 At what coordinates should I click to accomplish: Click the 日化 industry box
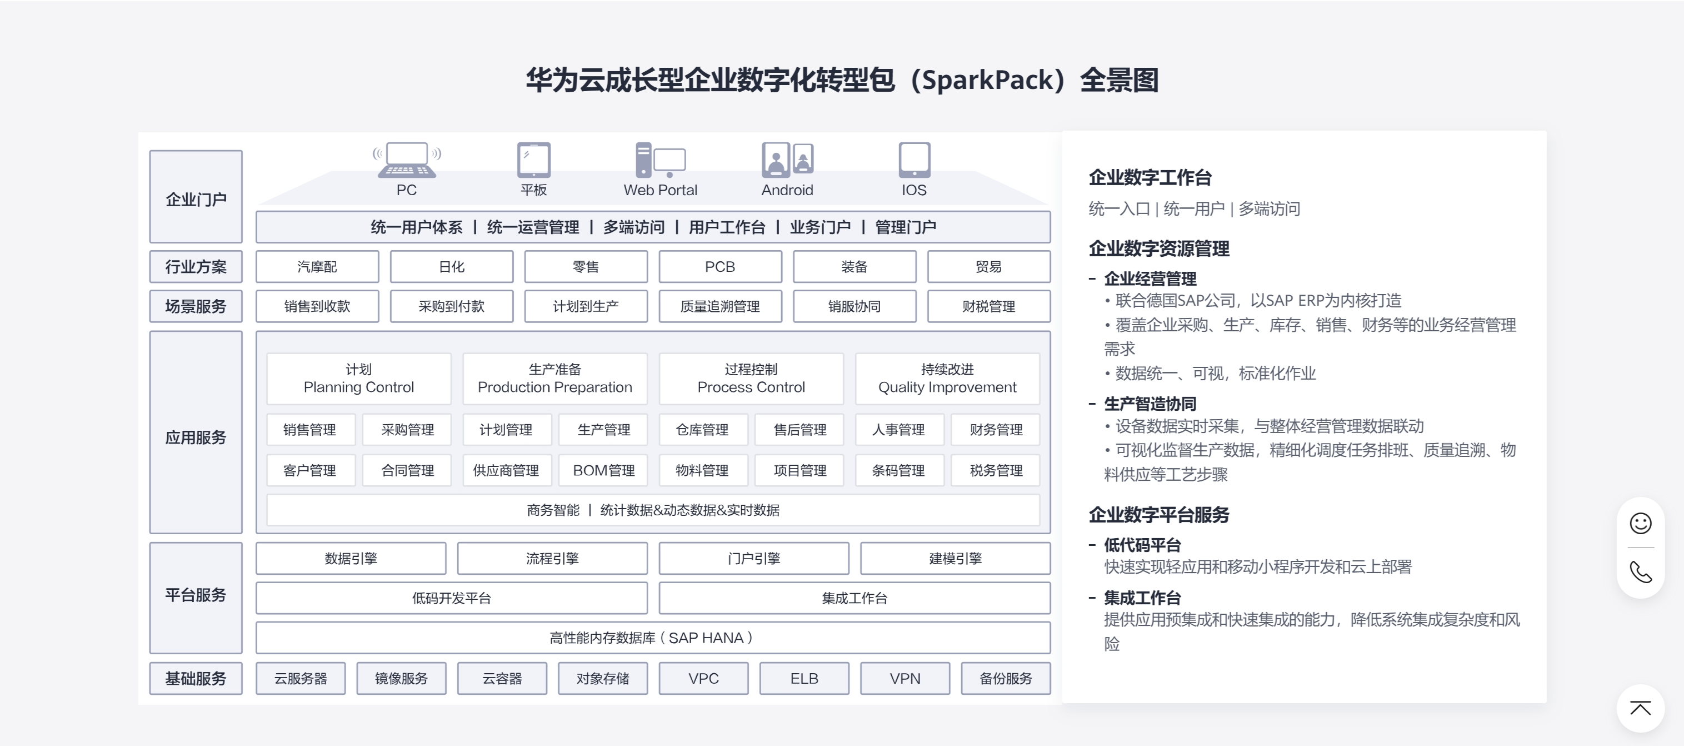(x=452, y=267)
